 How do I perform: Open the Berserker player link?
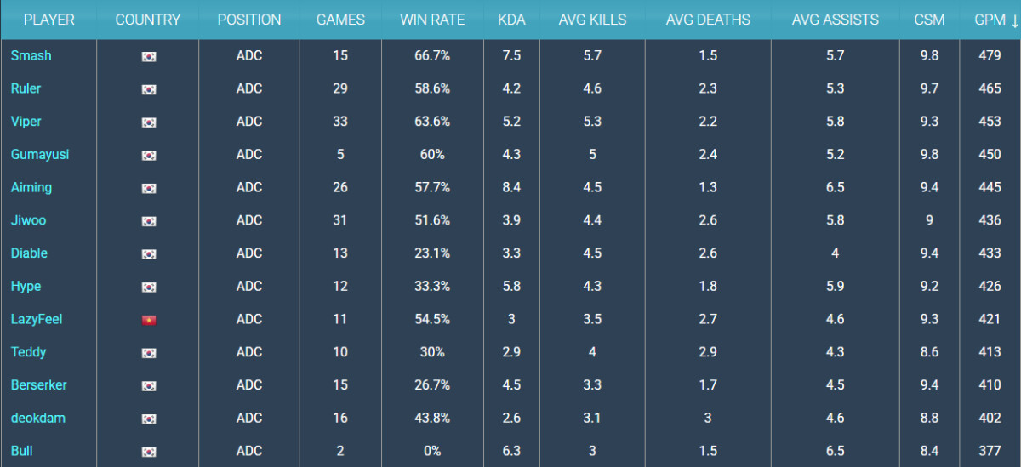38,385
